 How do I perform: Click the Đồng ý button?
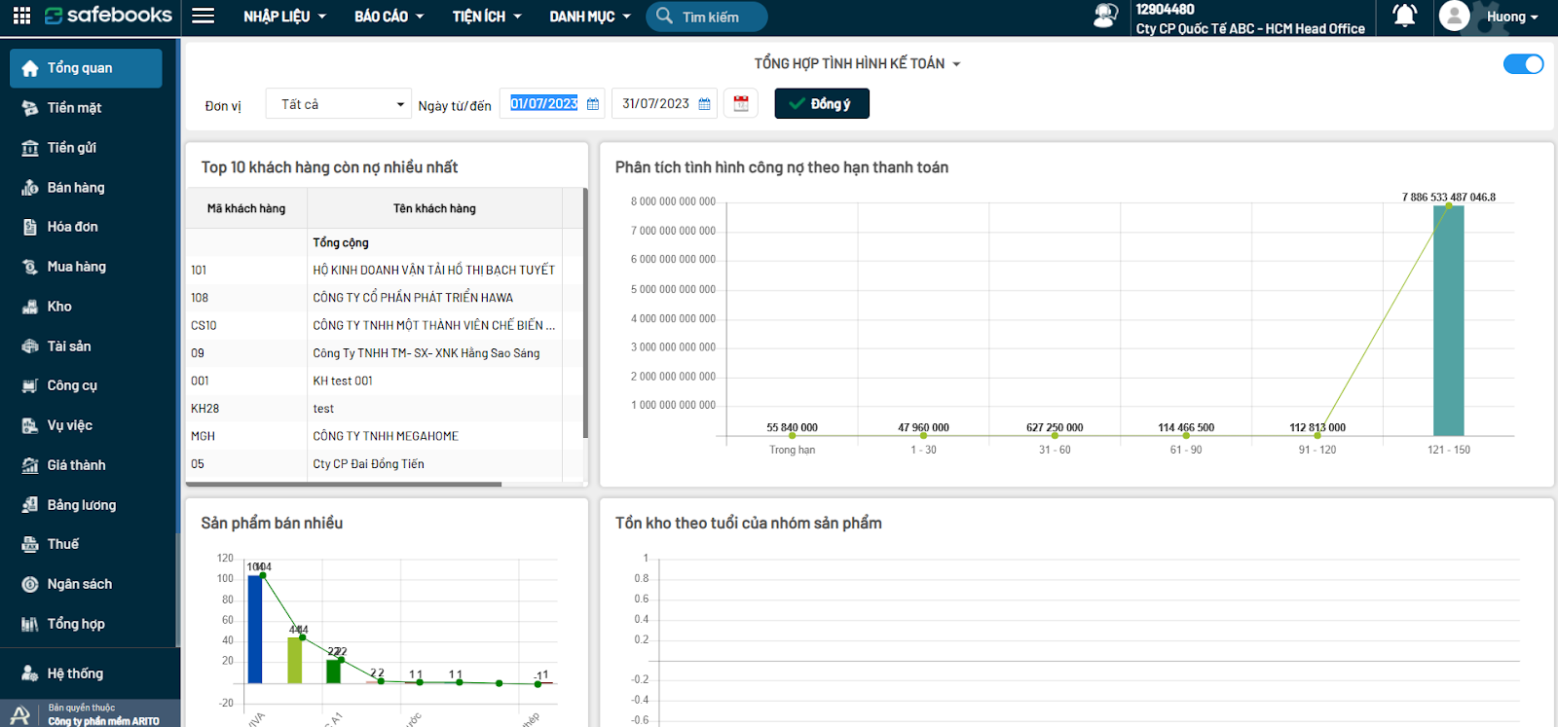pyautogui.click(x=822, y=103)
